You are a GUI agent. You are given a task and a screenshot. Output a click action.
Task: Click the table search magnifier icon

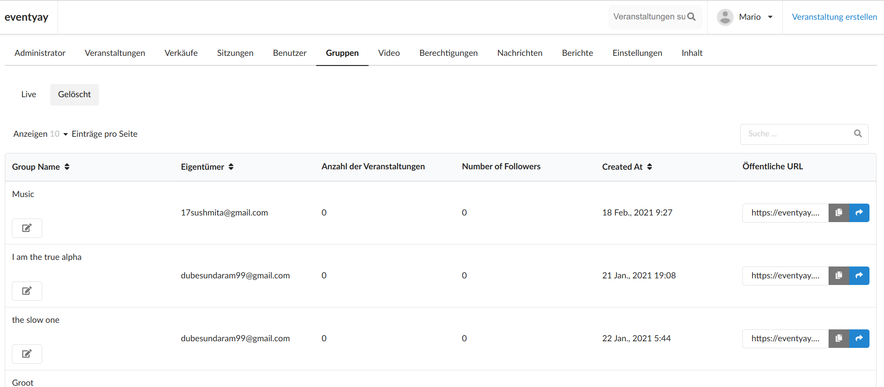[858, 134]
